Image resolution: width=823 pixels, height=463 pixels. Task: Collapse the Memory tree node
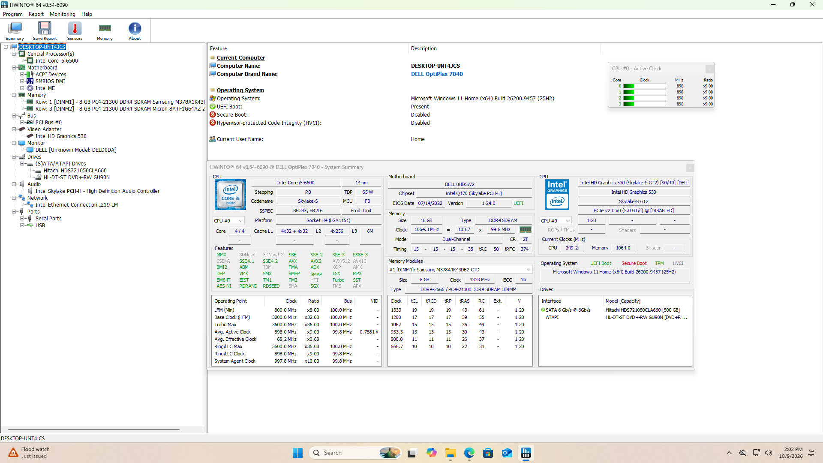point(14,95)
